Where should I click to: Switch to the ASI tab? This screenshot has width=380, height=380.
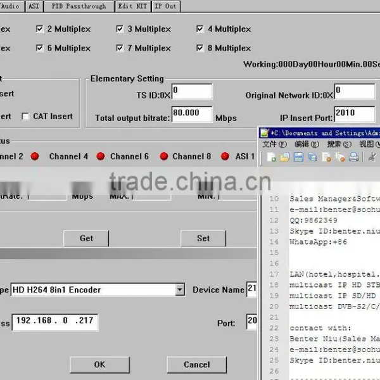point(34,6)
